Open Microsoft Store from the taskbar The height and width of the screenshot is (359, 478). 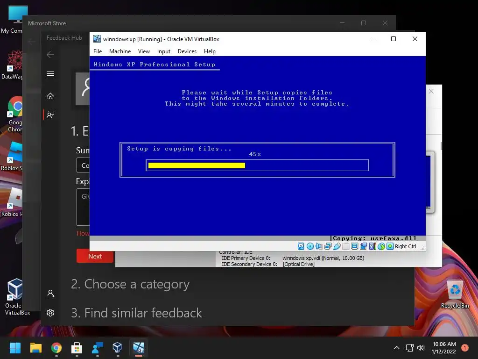click(x=77, y=348)
